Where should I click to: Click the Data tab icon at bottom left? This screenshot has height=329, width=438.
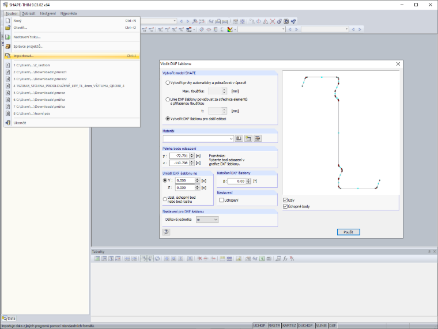click(5, 318)
